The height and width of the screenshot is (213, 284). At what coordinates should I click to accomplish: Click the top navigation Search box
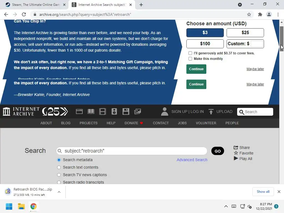click(255, 112)
